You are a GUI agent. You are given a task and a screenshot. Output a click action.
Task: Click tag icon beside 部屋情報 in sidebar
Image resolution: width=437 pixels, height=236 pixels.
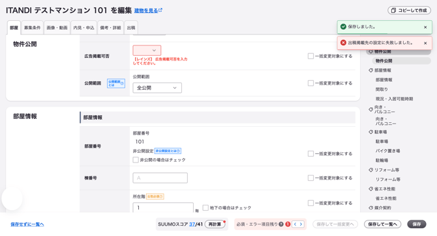(370, 70)
